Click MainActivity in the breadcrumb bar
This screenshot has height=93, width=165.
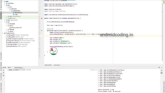pos(48,65)
